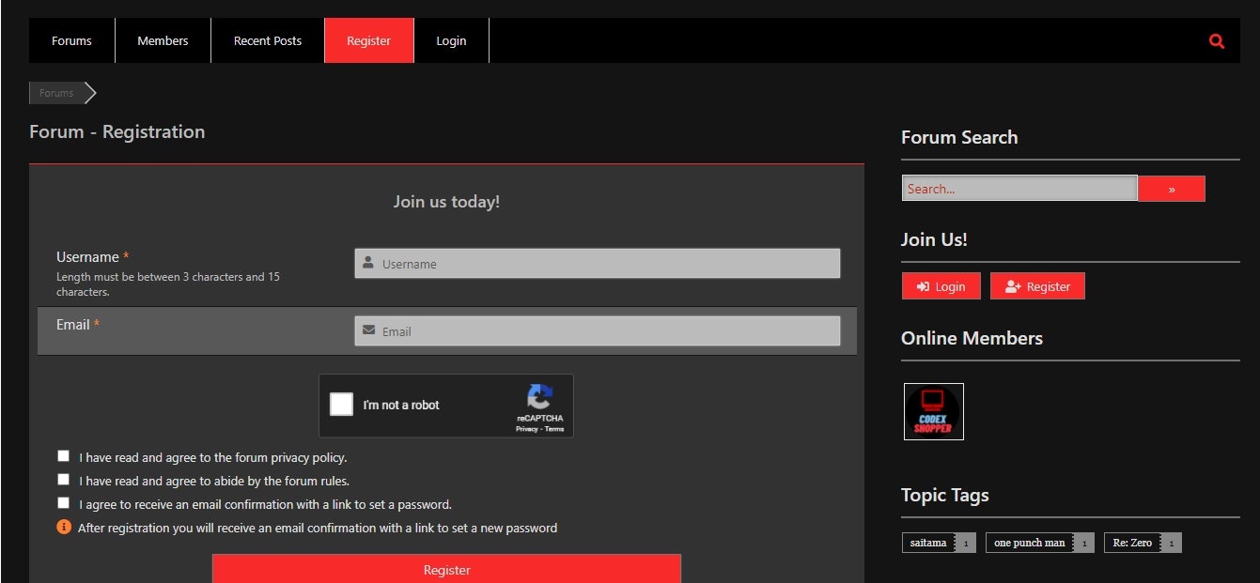Image resolution: width=1260 pixels, height=583 pixels.
Task: Open the Members page from the navbar
Action: coord(162,40)
